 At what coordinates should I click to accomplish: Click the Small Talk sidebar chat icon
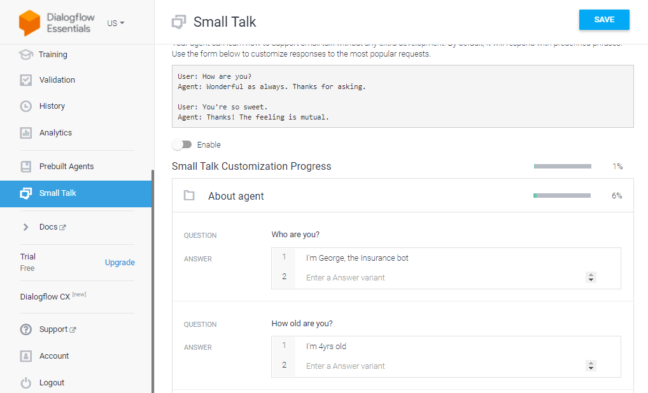click(25, 193)
